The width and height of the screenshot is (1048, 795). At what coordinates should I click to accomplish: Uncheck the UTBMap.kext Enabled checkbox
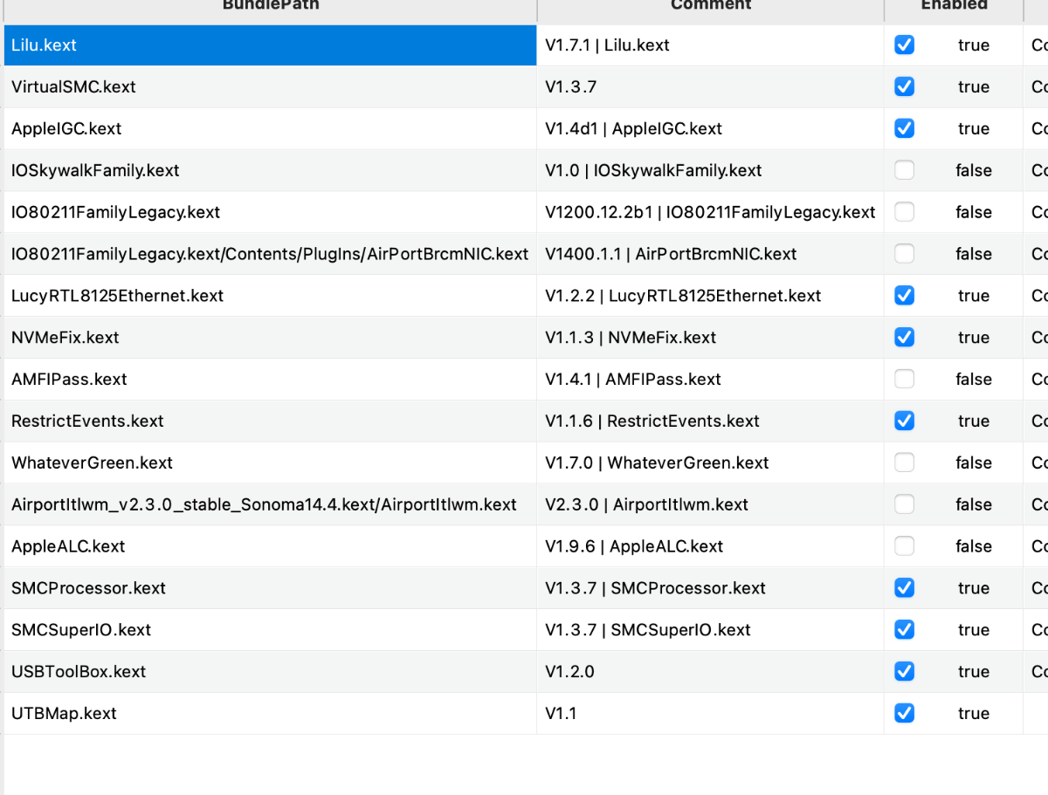904,713
